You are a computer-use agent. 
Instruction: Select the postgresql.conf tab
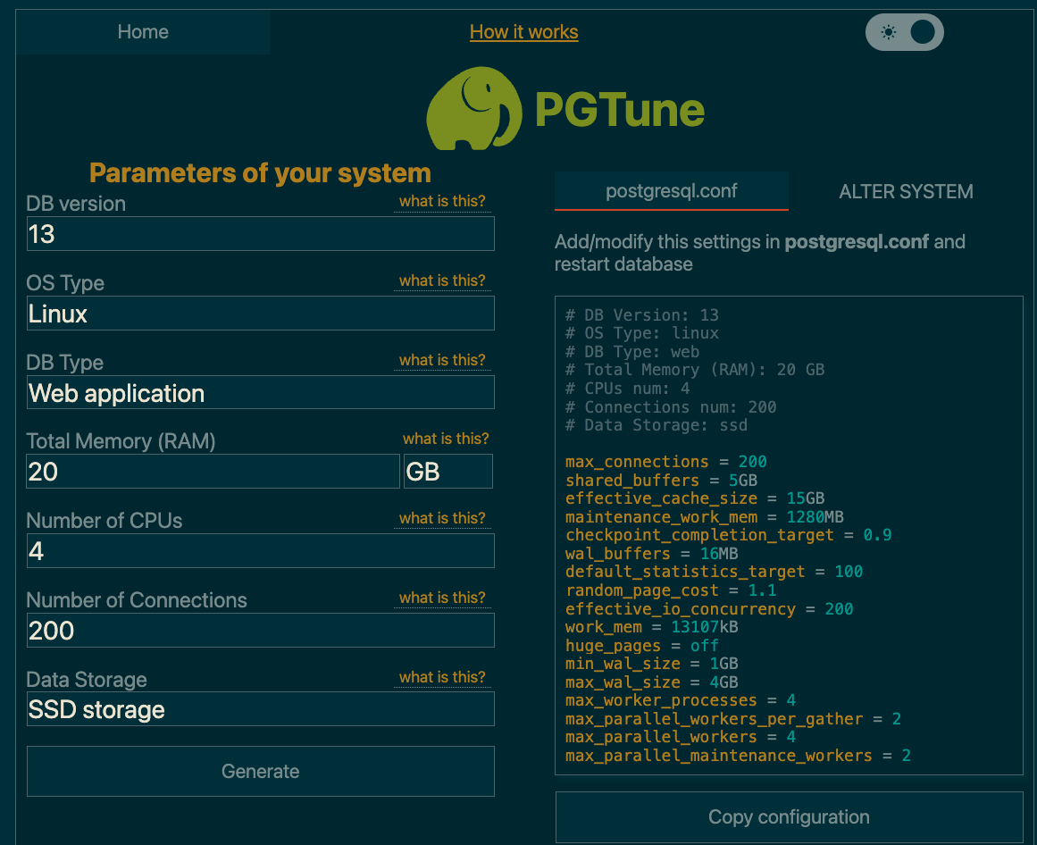tap(671, 191)
